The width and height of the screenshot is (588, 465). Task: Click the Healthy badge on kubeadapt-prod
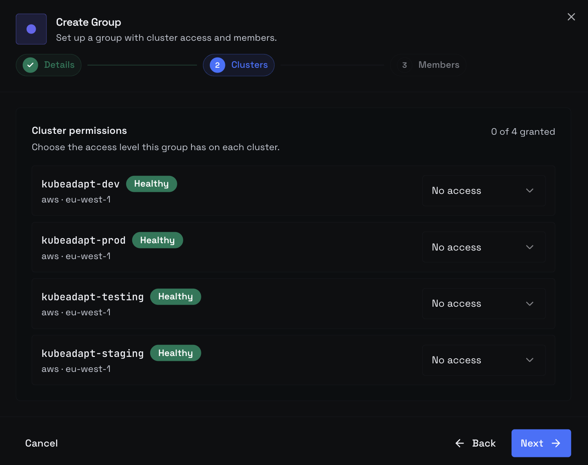(158, 240)
